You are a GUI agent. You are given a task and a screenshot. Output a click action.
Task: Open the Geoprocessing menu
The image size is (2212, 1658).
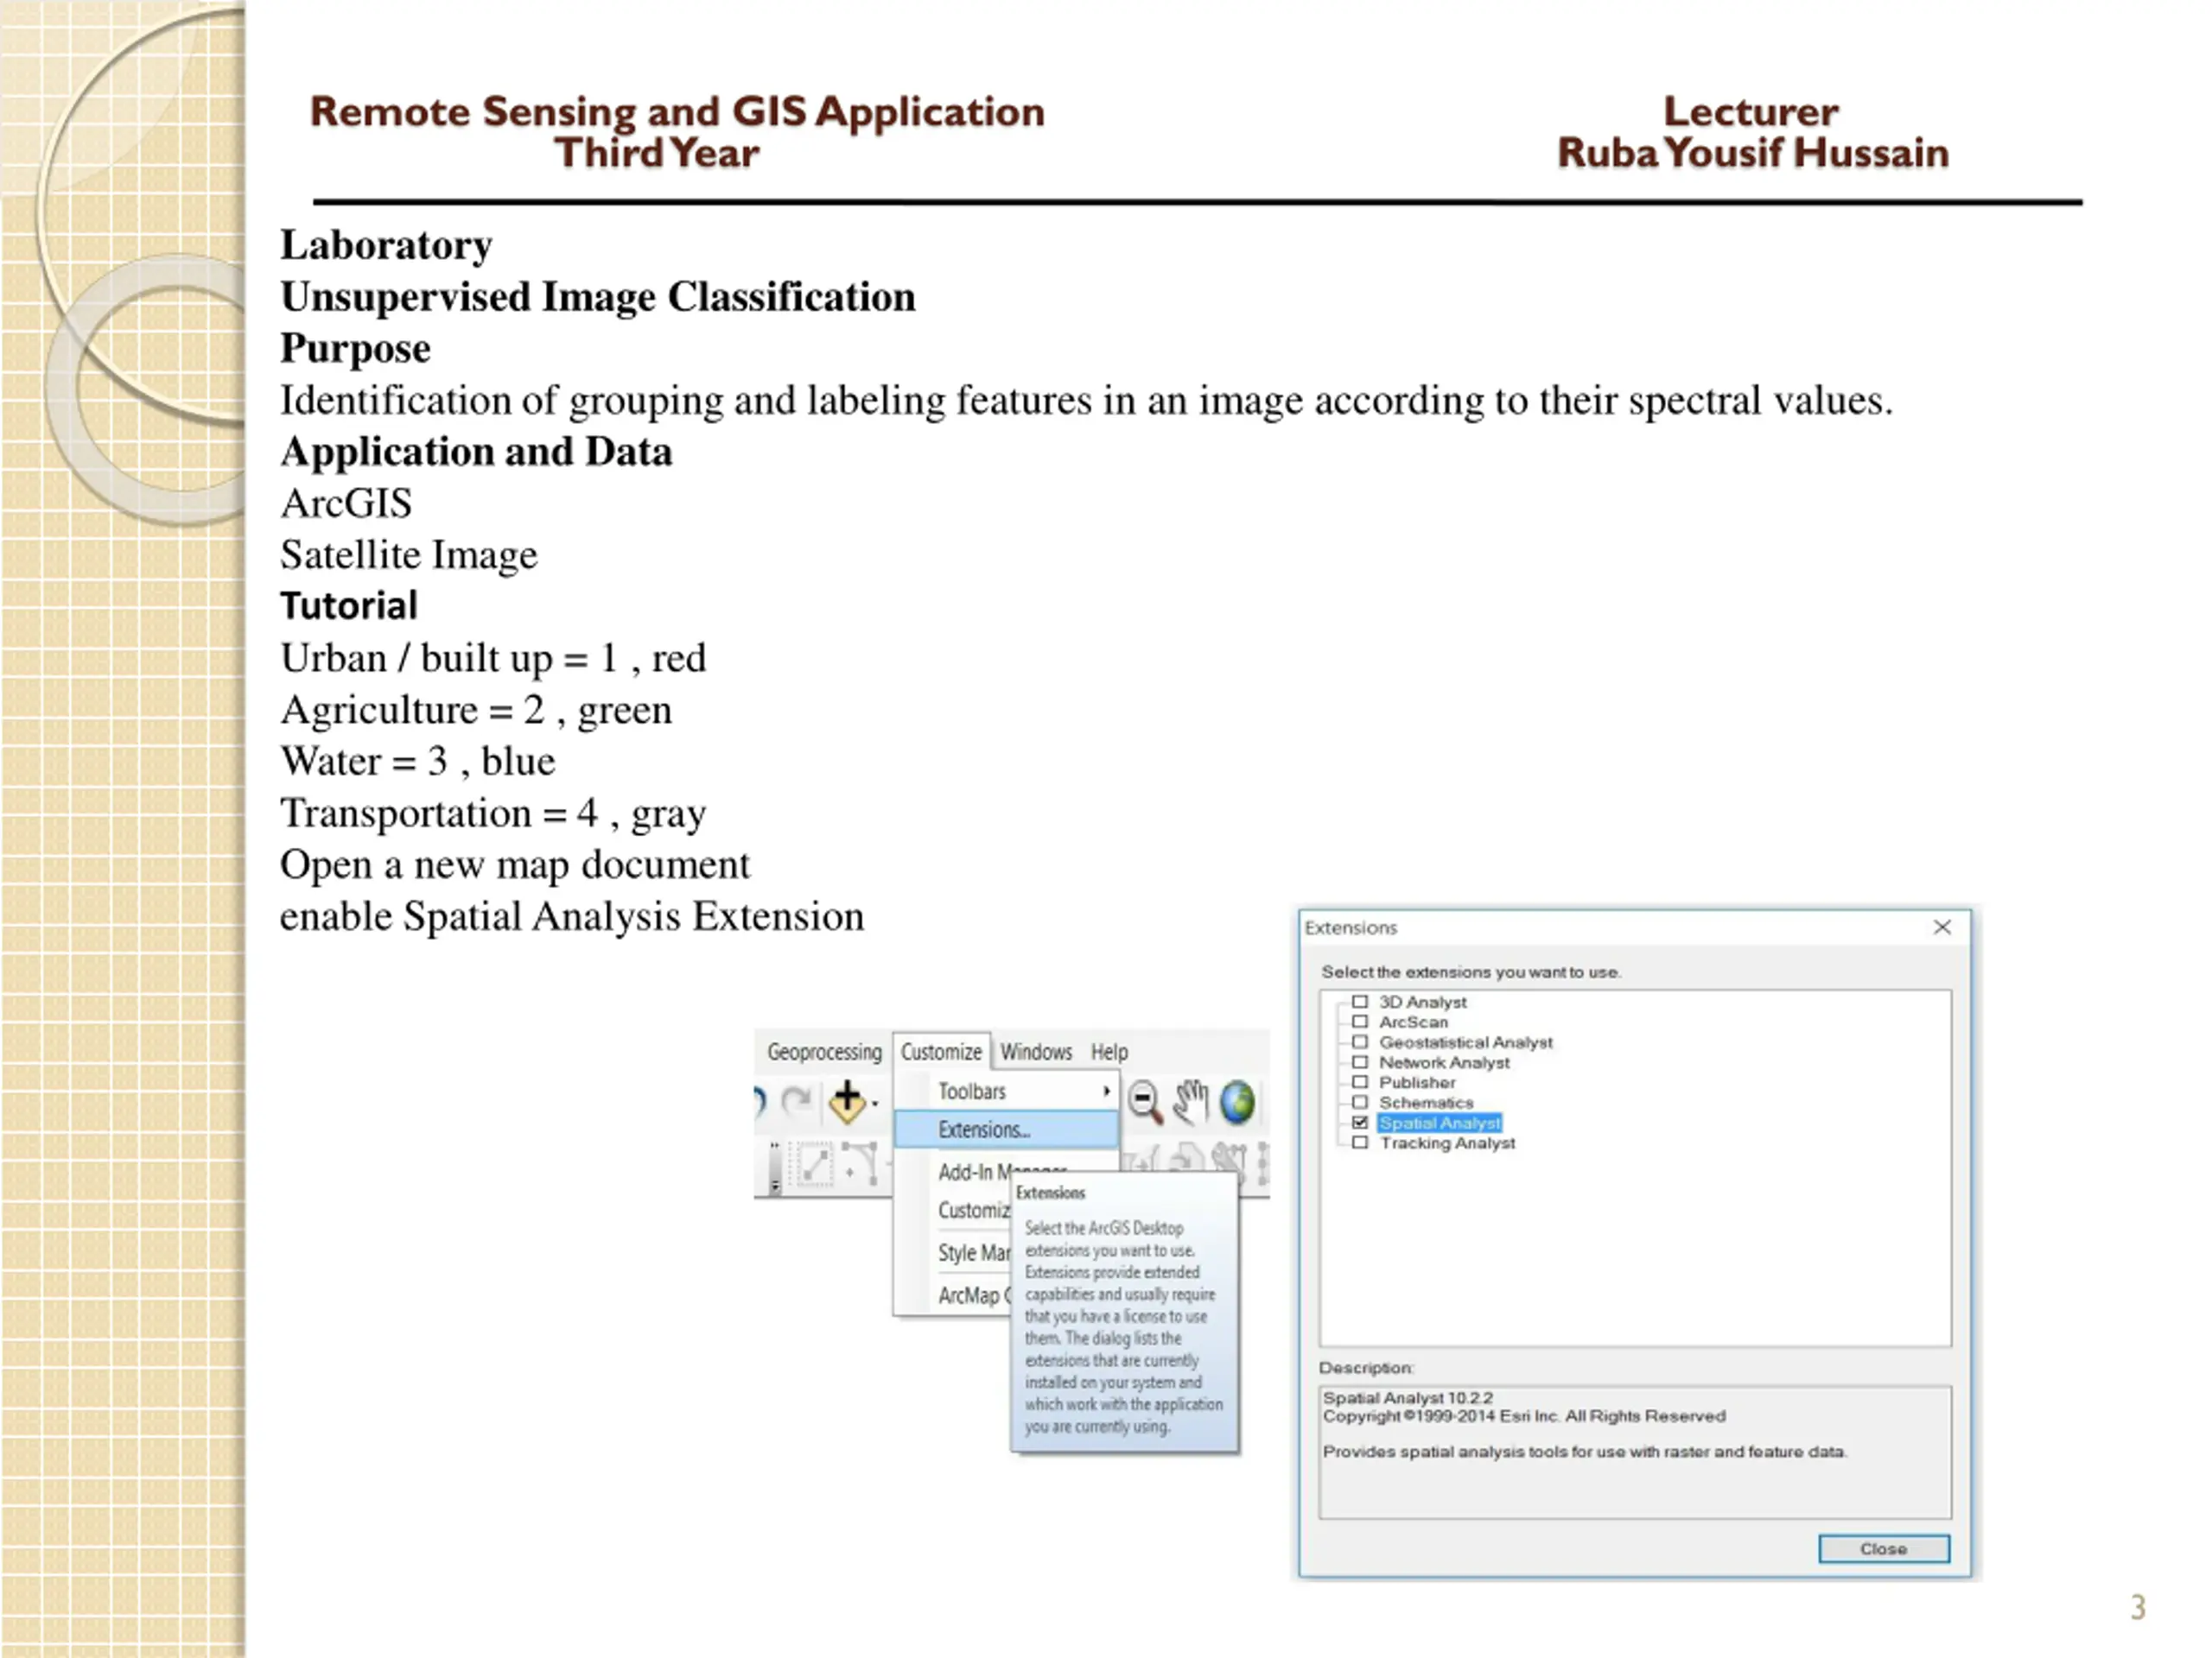coord(824,1052)
